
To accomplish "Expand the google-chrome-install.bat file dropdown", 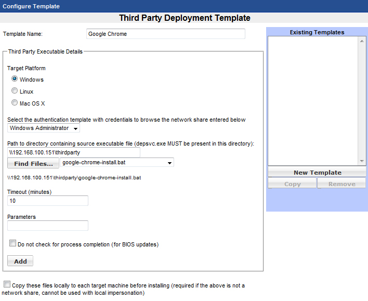I will click(x=117, y=163).
